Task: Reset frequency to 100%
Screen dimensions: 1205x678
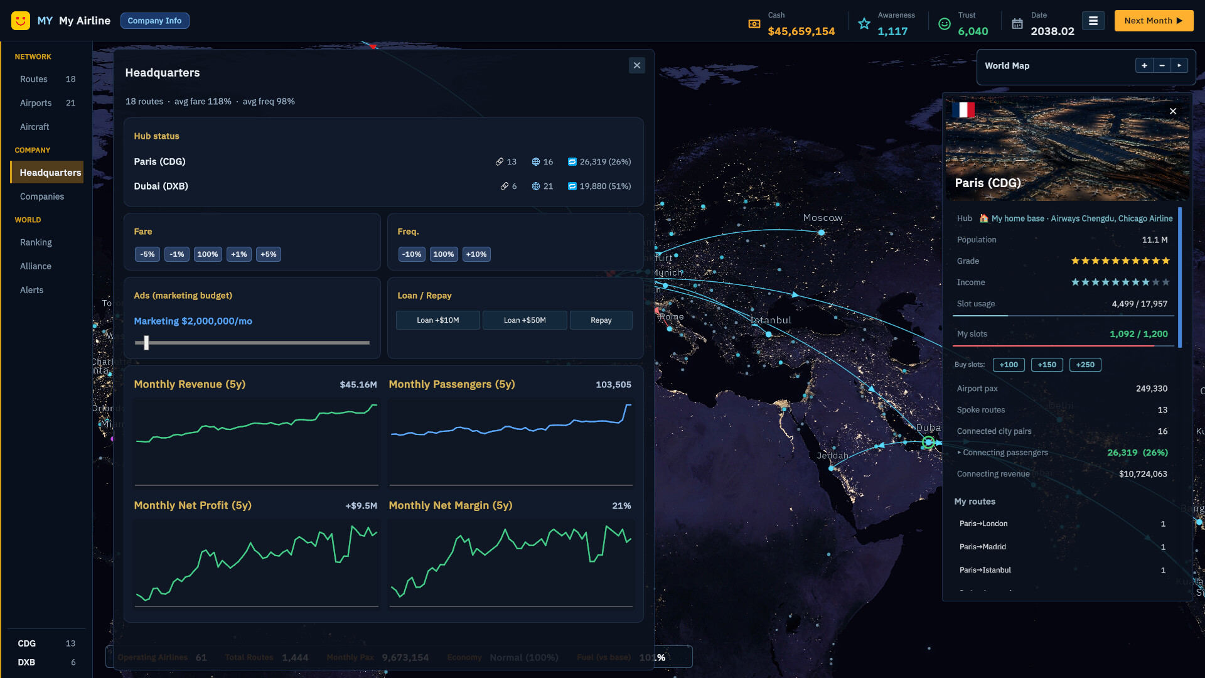Action: (x=444, y=254)
